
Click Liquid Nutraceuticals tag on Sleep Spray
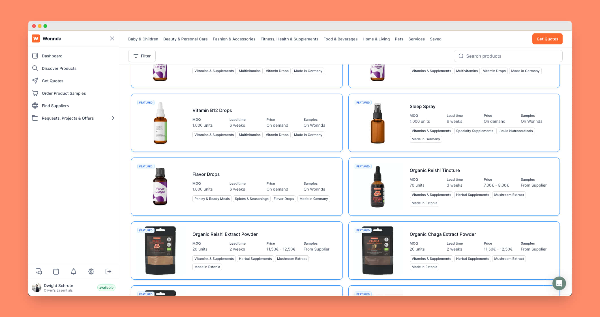pyautogui.click(x=515, y=131)
